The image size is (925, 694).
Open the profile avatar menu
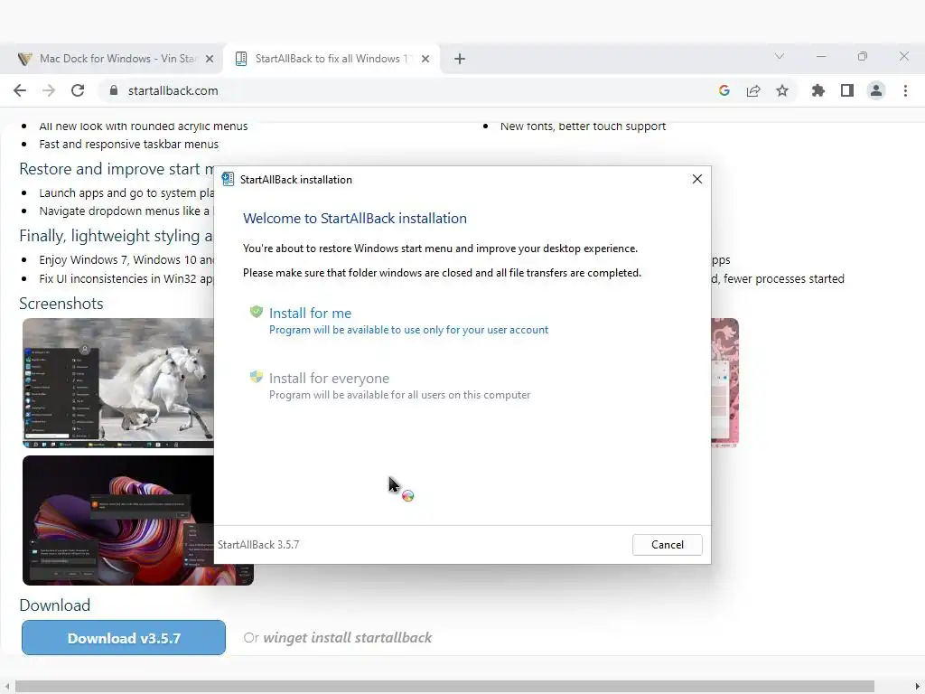coord(876,90)
